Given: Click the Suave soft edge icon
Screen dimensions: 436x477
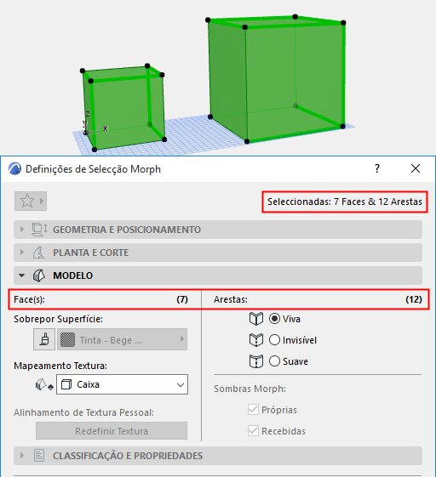Looking at the screenshot, I should 256,361.
